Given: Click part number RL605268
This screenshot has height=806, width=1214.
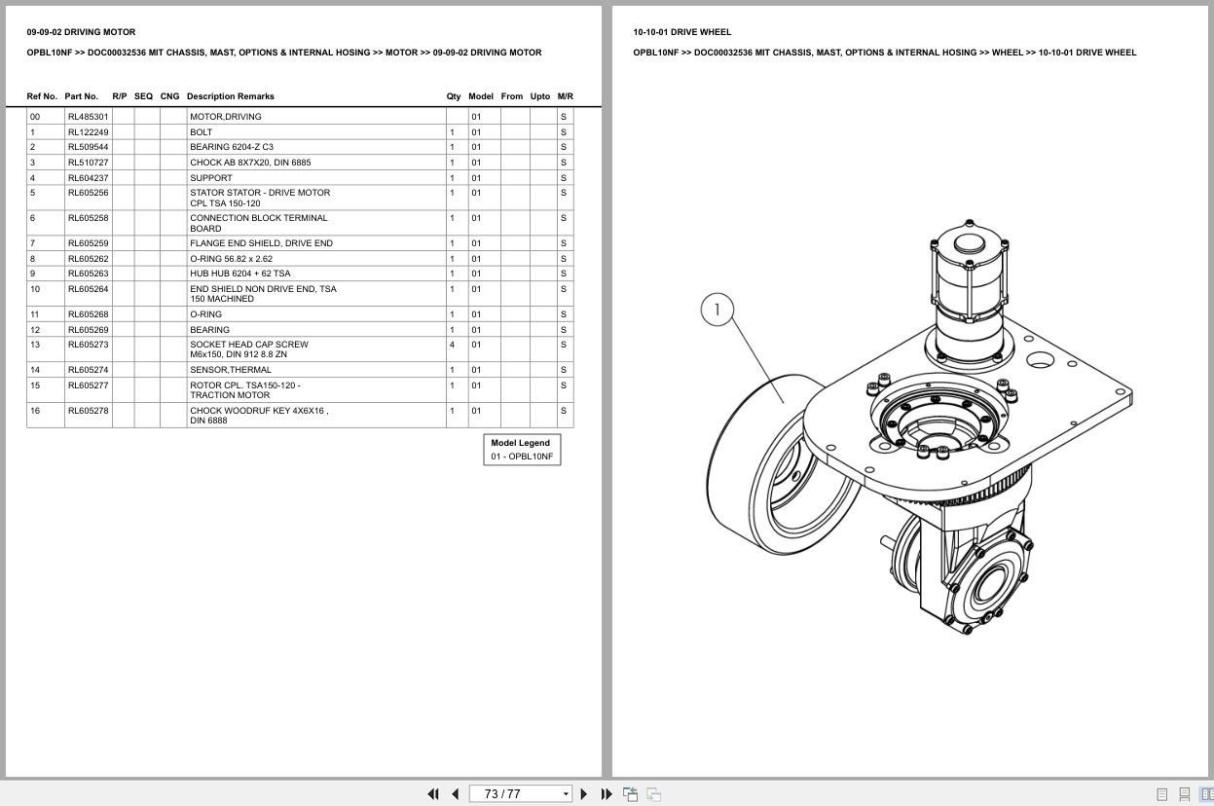Looking at the screenshot, I should (x=88, y=314).
